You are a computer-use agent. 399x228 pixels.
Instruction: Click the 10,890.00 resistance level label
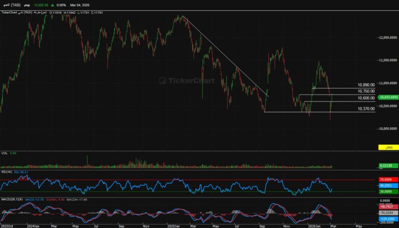[x=366, y=85]
